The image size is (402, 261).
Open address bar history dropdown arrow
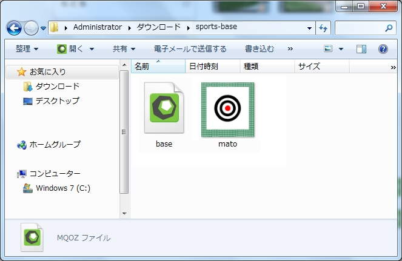(309, 28)
